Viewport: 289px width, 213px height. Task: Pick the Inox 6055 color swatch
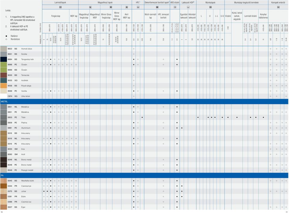click(4, 149)
